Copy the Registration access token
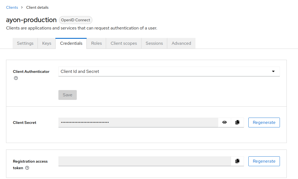Screen dimensions: 298x179 coord(237,161)
